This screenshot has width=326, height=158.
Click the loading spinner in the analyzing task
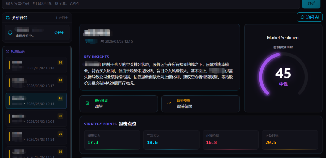tap(10, 33)
